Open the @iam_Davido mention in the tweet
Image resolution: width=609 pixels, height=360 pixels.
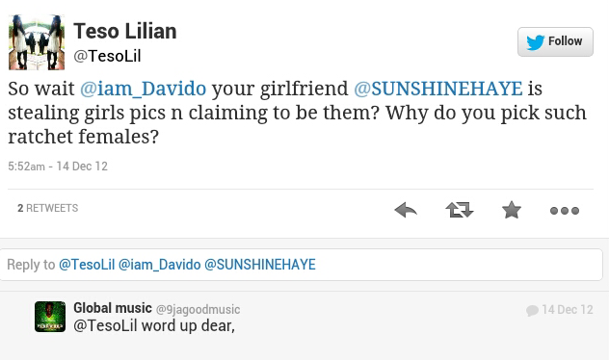tap(143, 89)
